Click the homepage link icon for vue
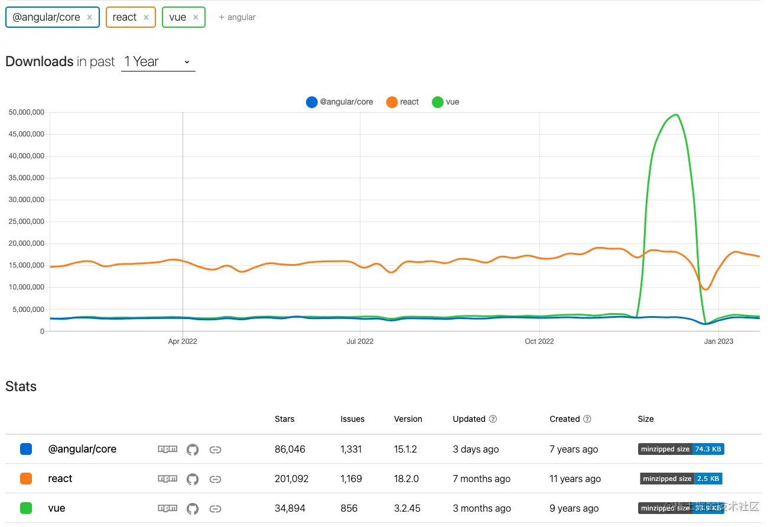 (x=216, y=509)
